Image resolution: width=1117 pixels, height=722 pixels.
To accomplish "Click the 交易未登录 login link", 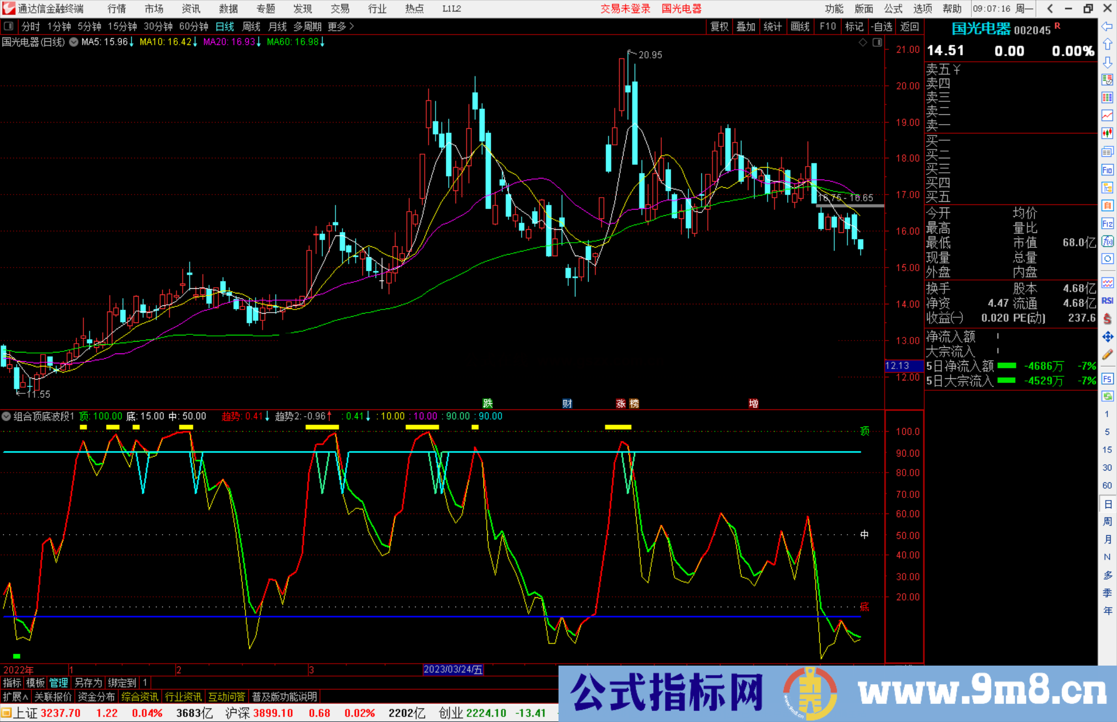I will tap(625, 8).
